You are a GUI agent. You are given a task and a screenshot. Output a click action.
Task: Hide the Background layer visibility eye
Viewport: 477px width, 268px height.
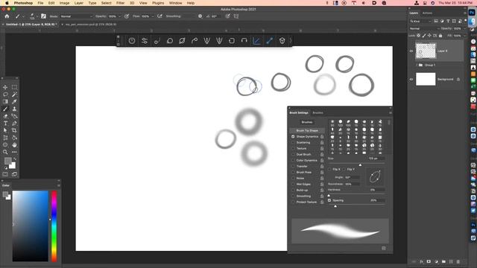(411, 80)
